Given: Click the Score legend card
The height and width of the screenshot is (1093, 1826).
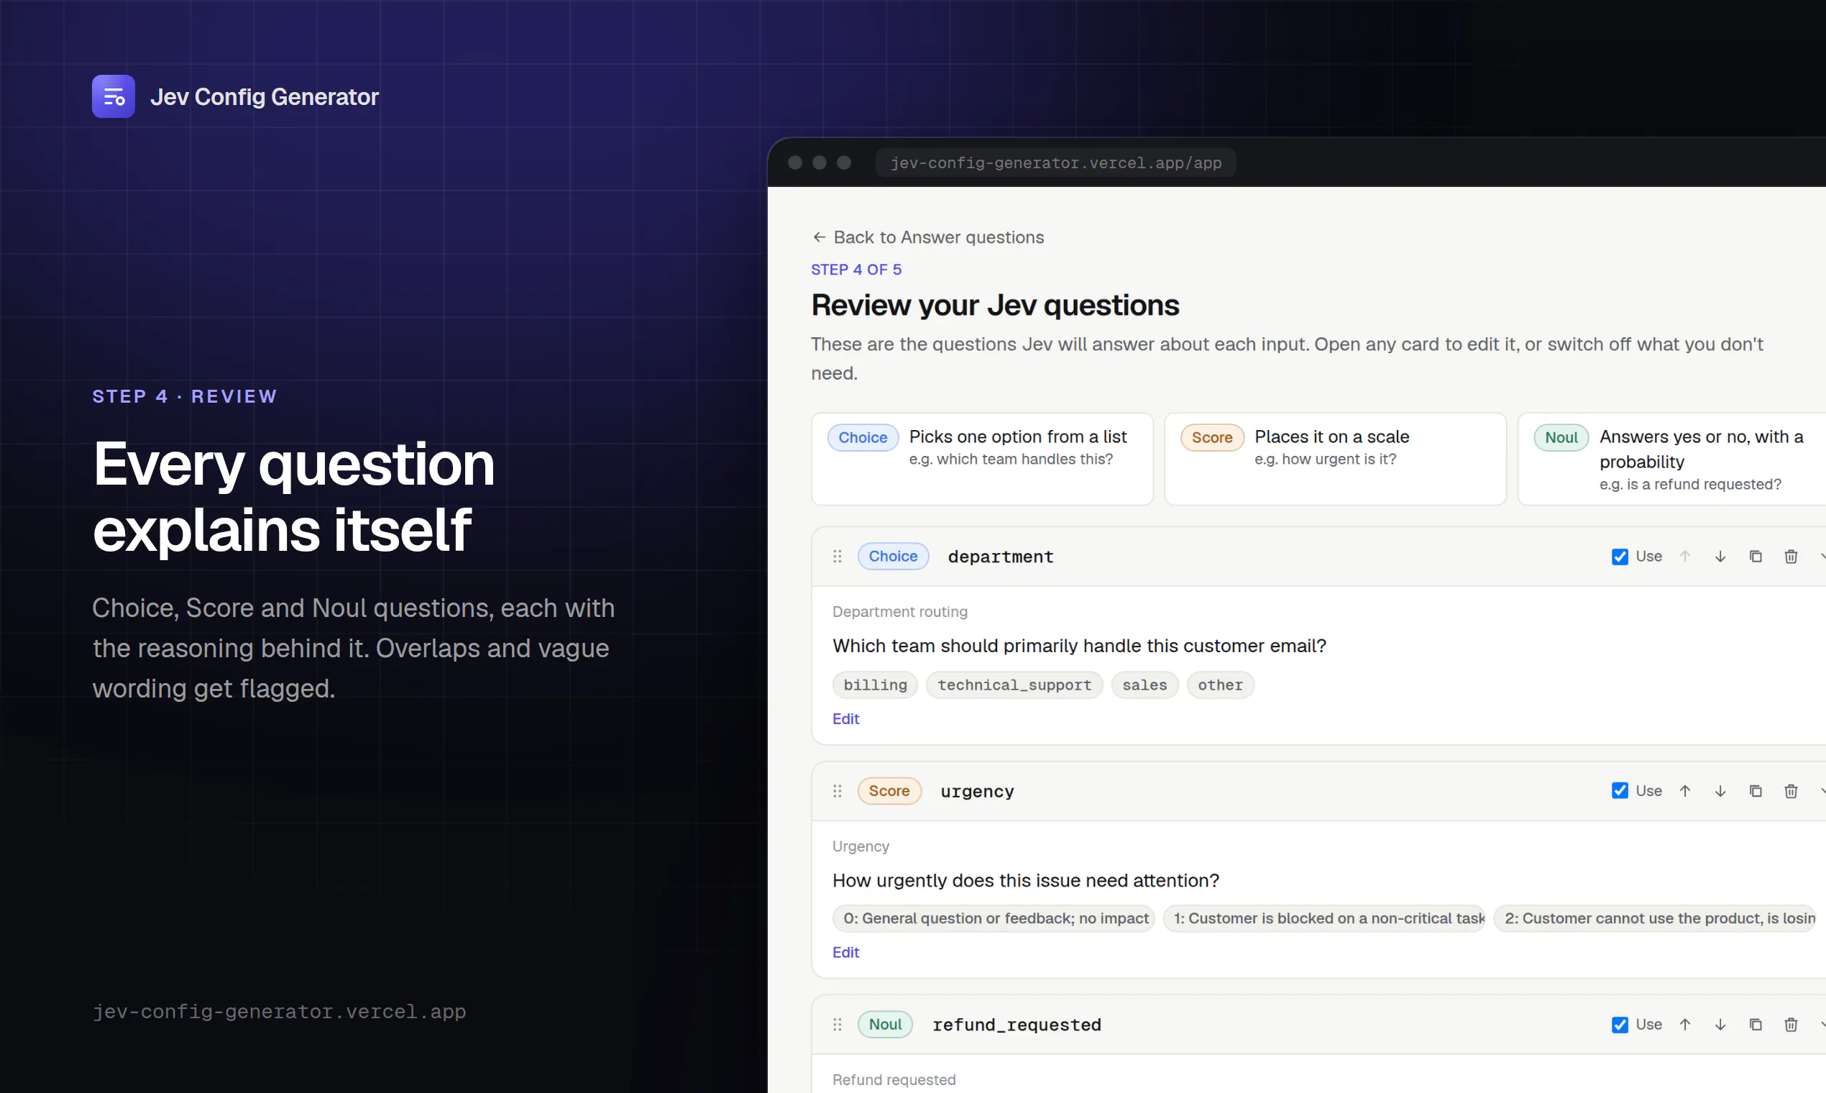Looking at the screenshot, I should [x=1335, y=459].
